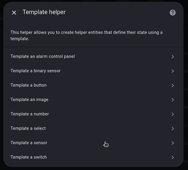Select Template an image option
This screenshot has width=188, height=170.
pyautogui.click(x=93, y=100)
